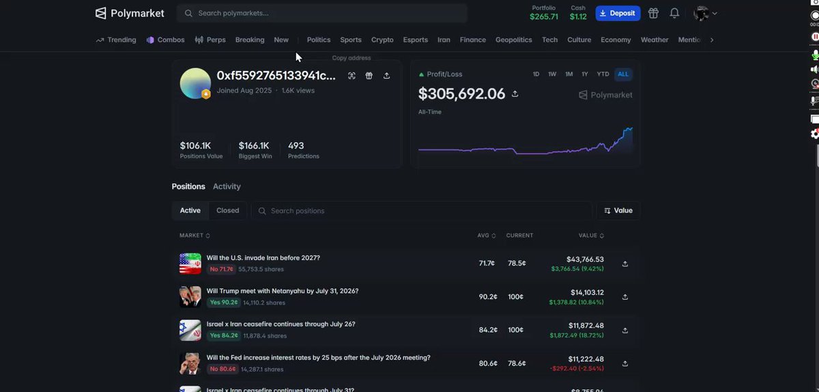Click the profit/loss line chart

pos(526,141)
